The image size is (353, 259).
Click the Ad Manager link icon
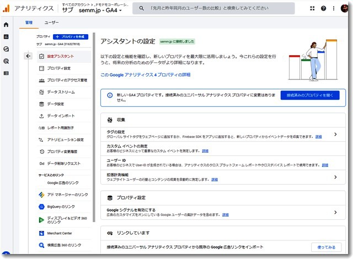coord(42,195)
